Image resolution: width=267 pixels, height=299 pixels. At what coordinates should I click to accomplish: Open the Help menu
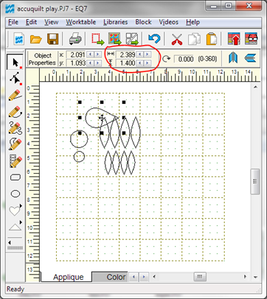pos(193,22)
